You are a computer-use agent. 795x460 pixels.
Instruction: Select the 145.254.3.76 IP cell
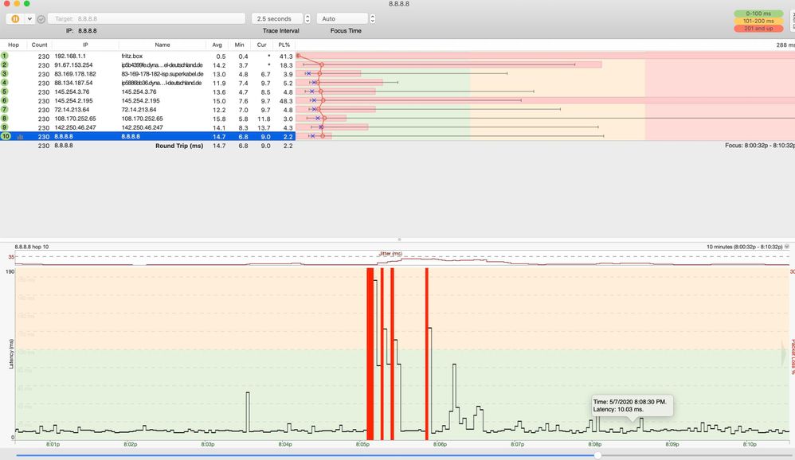72,92
